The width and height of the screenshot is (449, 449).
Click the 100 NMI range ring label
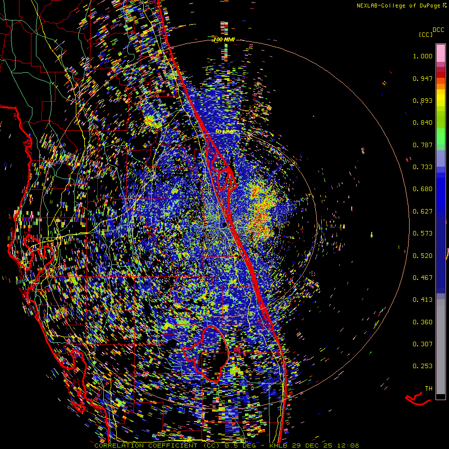224,39
